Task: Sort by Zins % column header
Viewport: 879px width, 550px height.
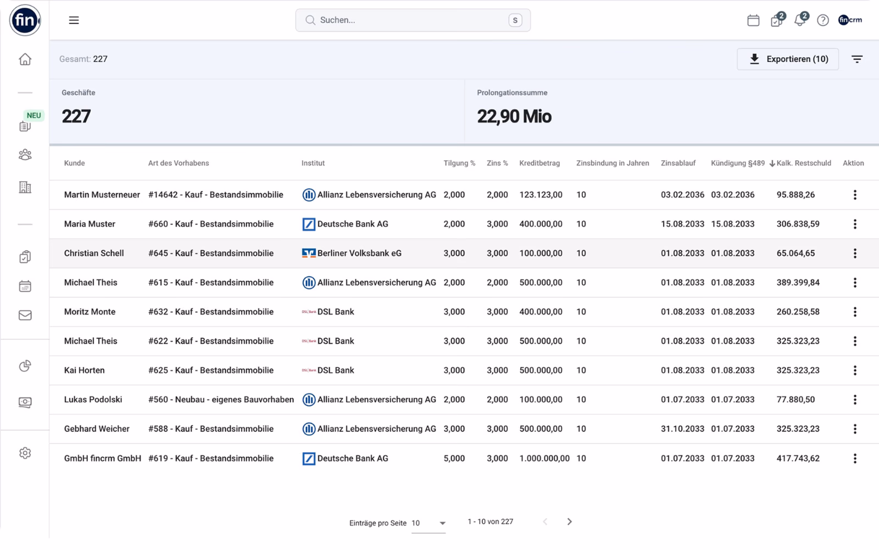Action: tap(497, 163)
